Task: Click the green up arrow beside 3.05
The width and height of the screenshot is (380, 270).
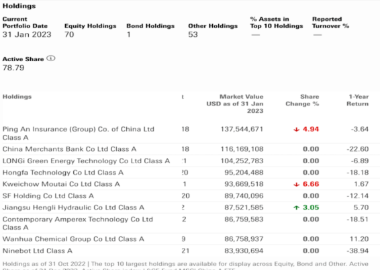Action: pos(296,208)
